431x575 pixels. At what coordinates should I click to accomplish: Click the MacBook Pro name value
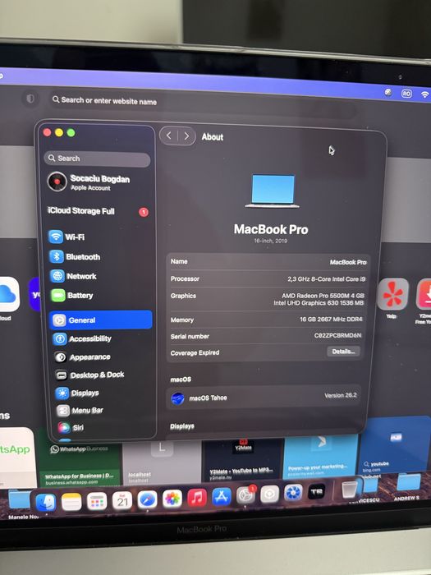tap(348, 262)
